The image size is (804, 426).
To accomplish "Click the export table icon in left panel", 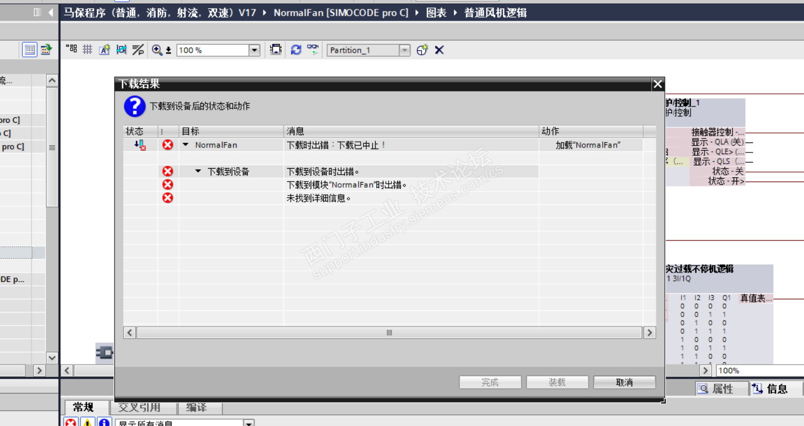I will (46, 50).
